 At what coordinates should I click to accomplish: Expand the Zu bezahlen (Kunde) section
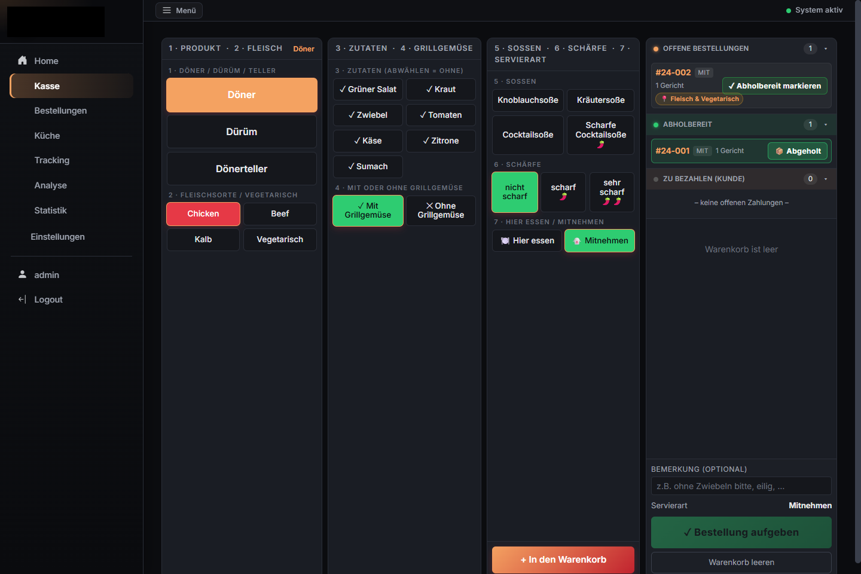[x=826, y=179]
